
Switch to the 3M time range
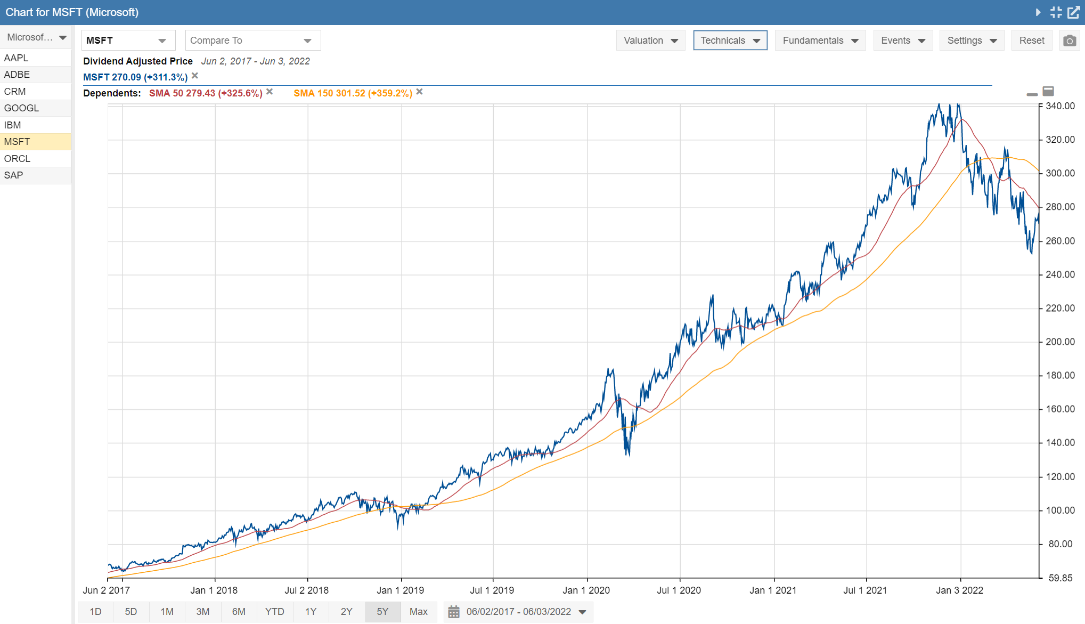pyautogui.click(x=203, y=612)
